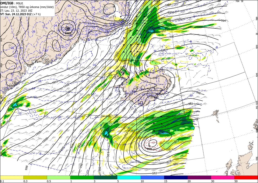Click the 20 legend scale label

[x=189, y=181]
